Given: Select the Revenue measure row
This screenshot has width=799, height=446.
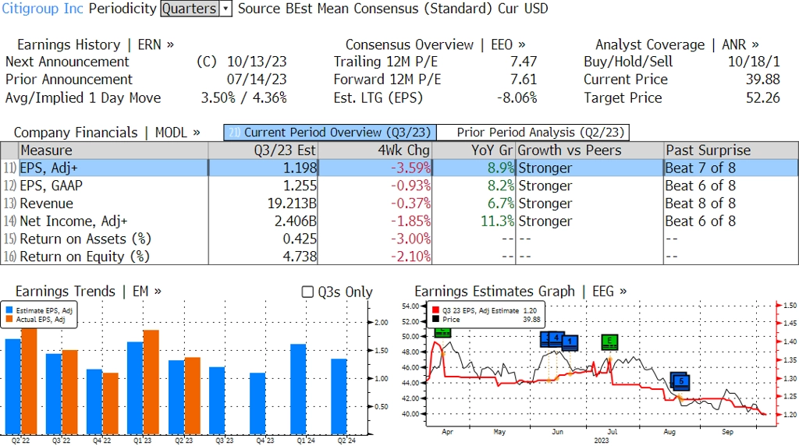Looking at the screenshot, I should point(399,204).
